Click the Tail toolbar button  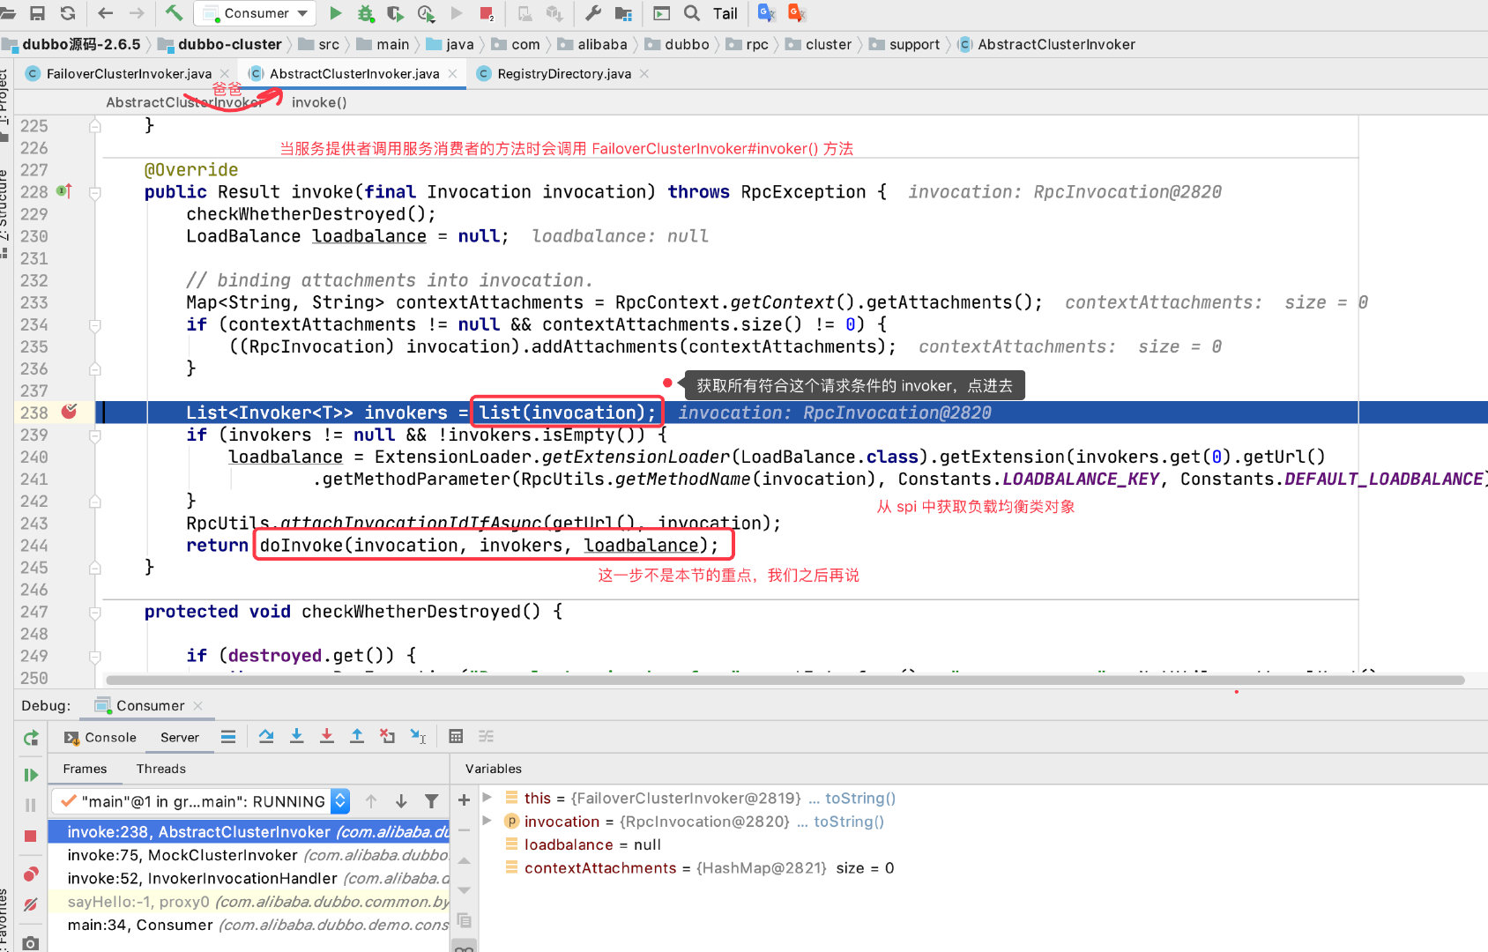click(x=725, y=13)
